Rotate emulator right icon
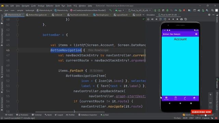Screen dimensions: 219x123 (165, 19)
